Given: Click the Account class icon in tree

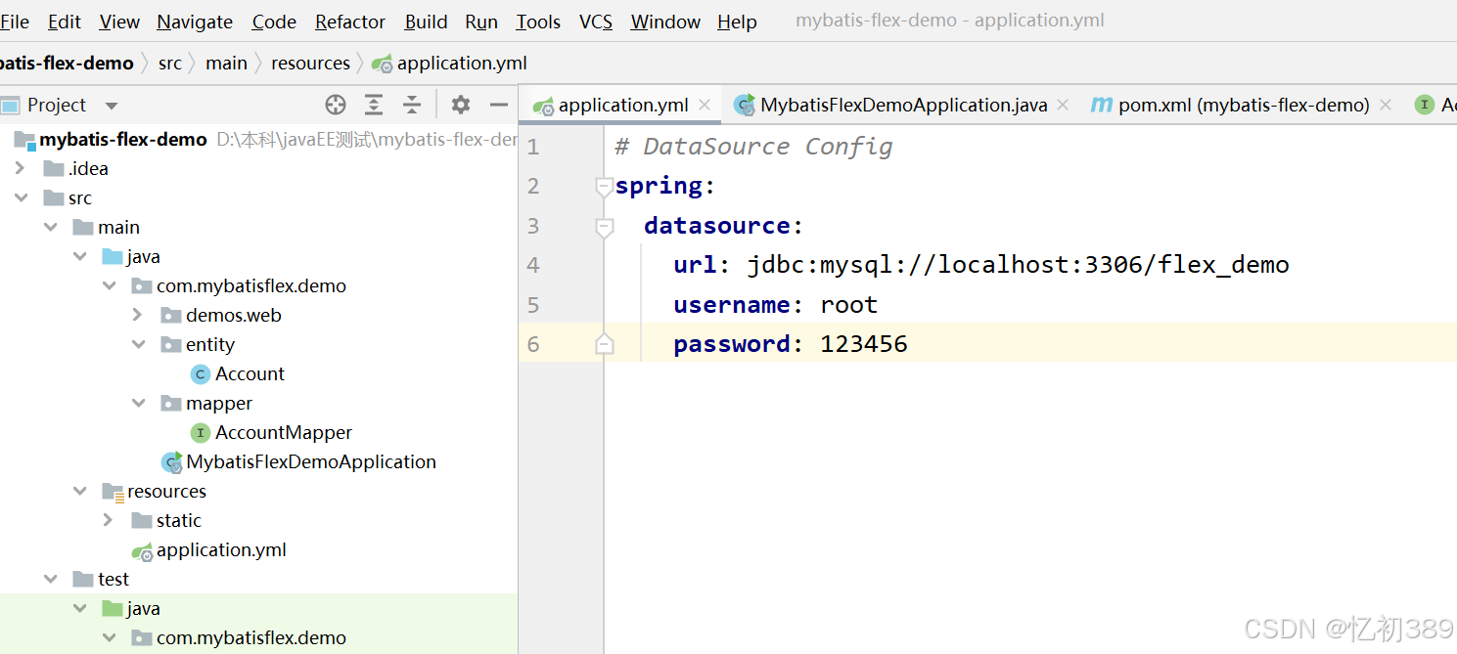Looking at the screenshot, I should 200,373.
